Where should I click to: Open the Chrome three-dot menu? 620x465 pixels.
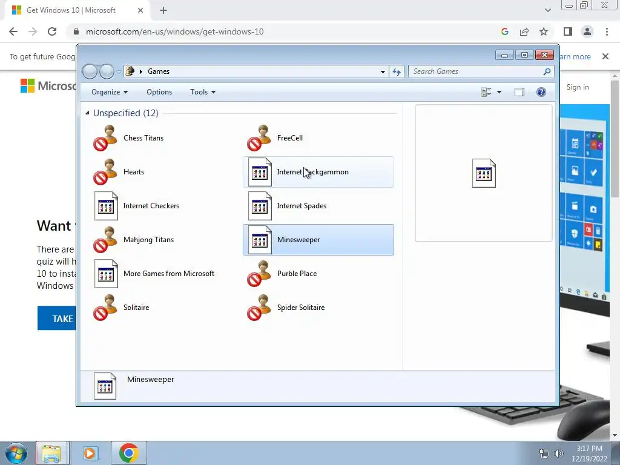coord(607,31)
